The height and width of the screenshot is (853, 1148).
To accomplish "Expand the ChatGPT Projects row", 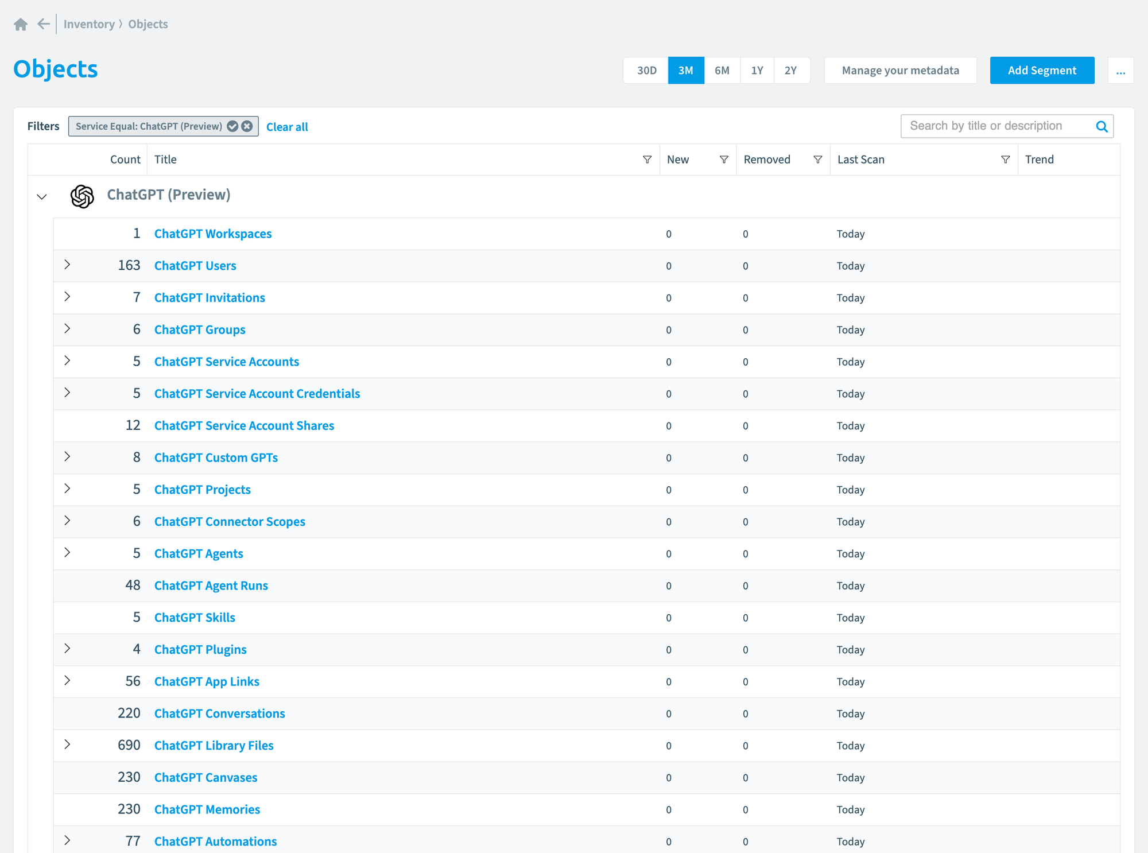I will point(67,488).
